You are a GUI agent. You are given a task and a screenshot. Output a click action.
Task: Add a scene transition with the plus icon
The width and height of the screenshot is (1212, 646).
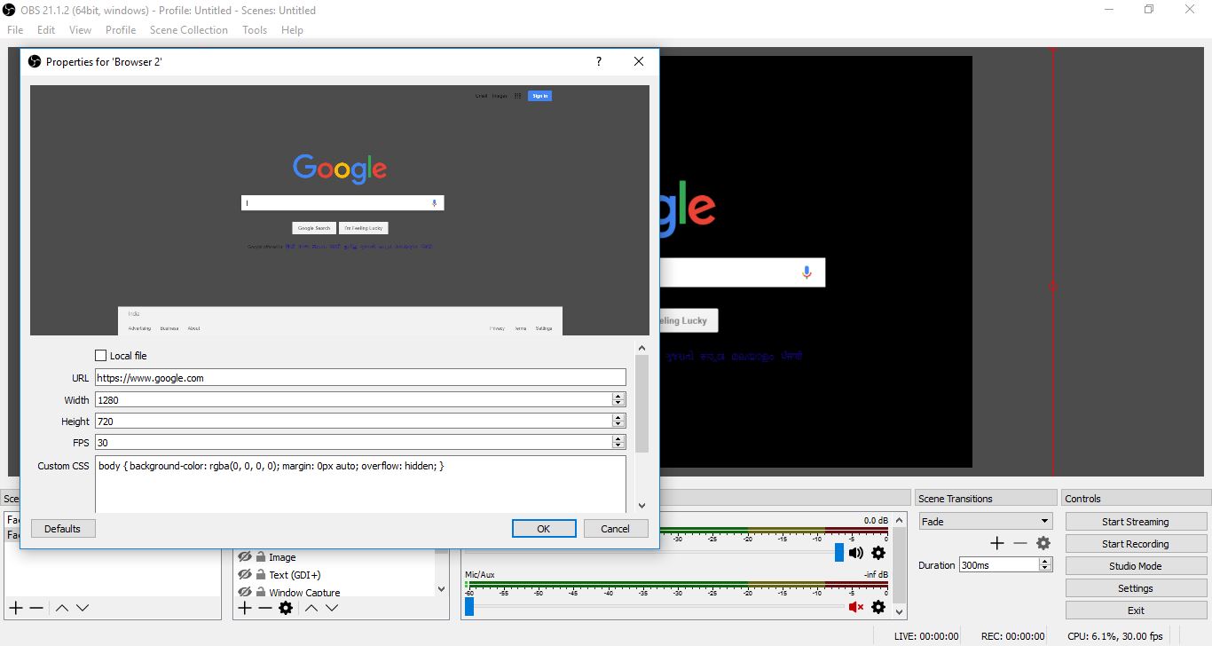[997, 543]
